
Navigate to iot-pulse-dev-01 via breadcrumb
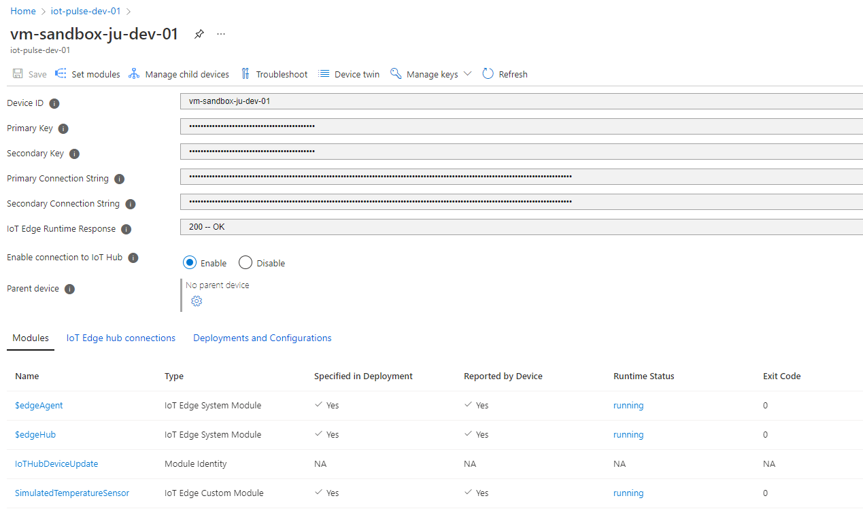click(85, 11)
